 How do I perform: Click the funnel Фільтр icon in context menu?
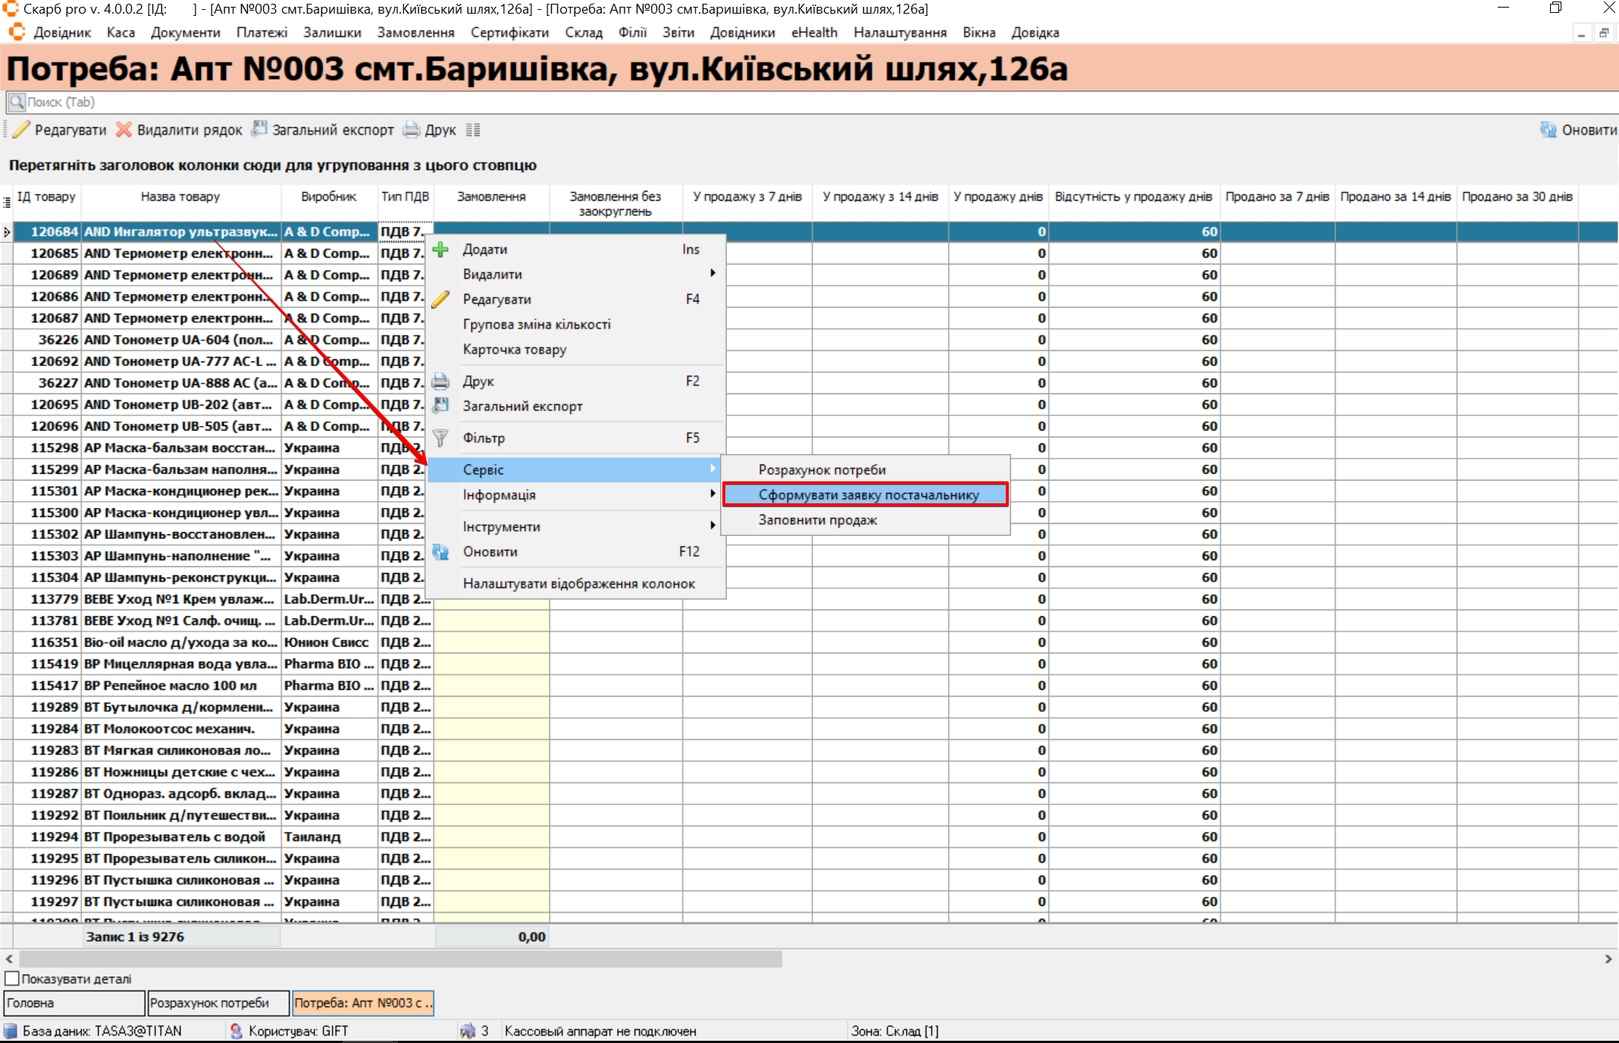point(440,438)
